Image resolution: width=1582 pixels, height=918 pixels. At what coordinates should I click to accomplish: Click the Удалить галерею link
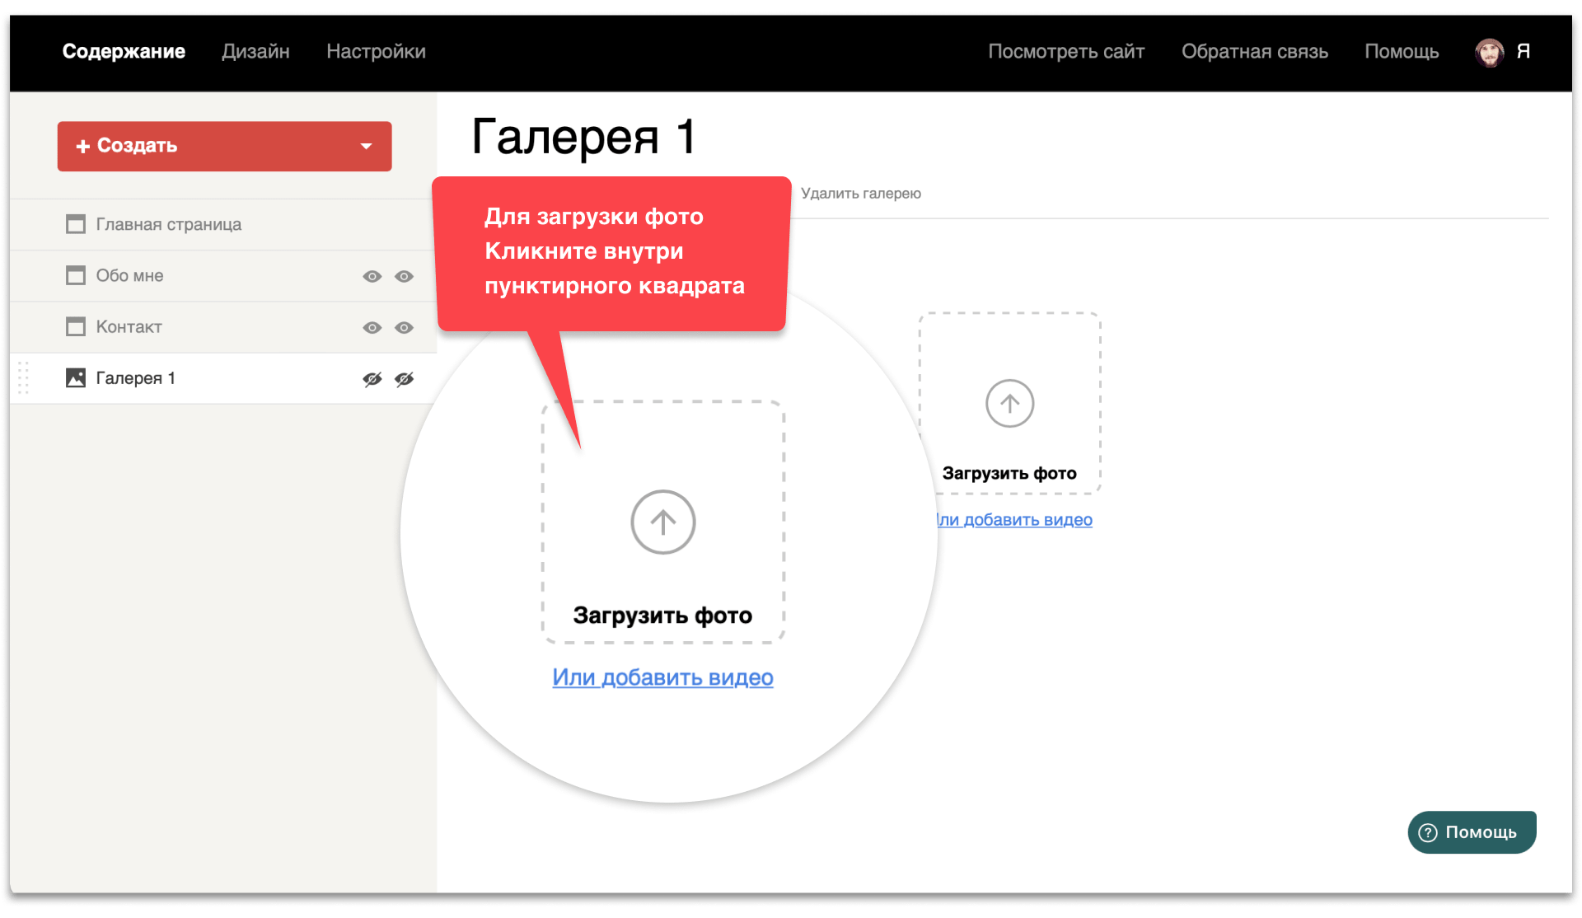(860, 194)
